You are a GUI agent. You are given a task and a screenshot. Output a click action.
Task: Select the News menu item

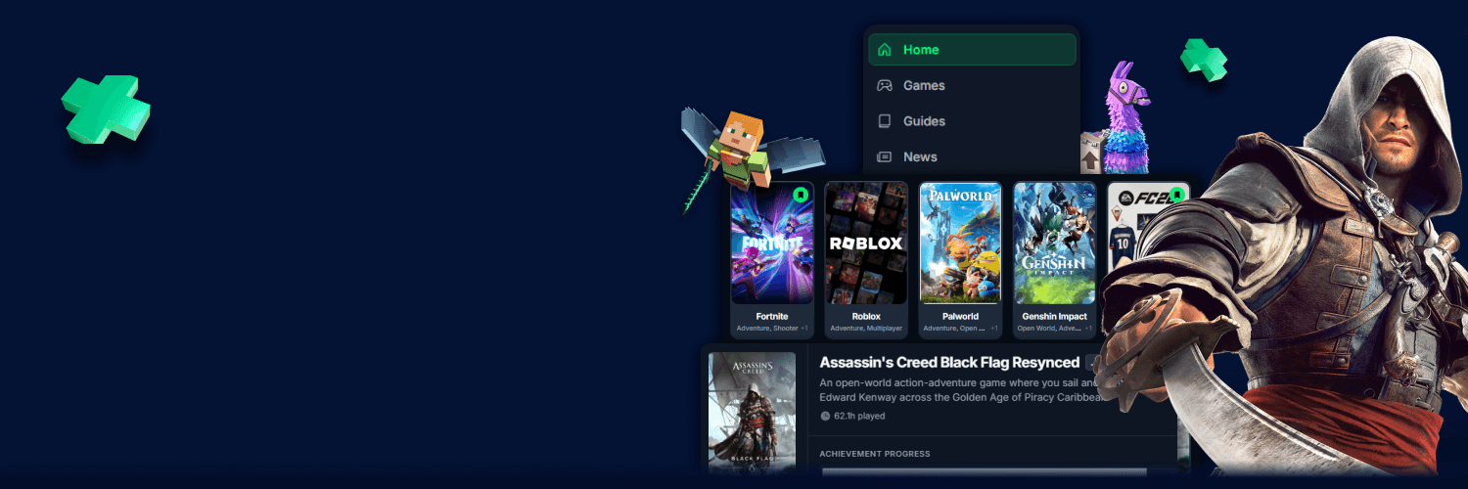pos(972,156)
